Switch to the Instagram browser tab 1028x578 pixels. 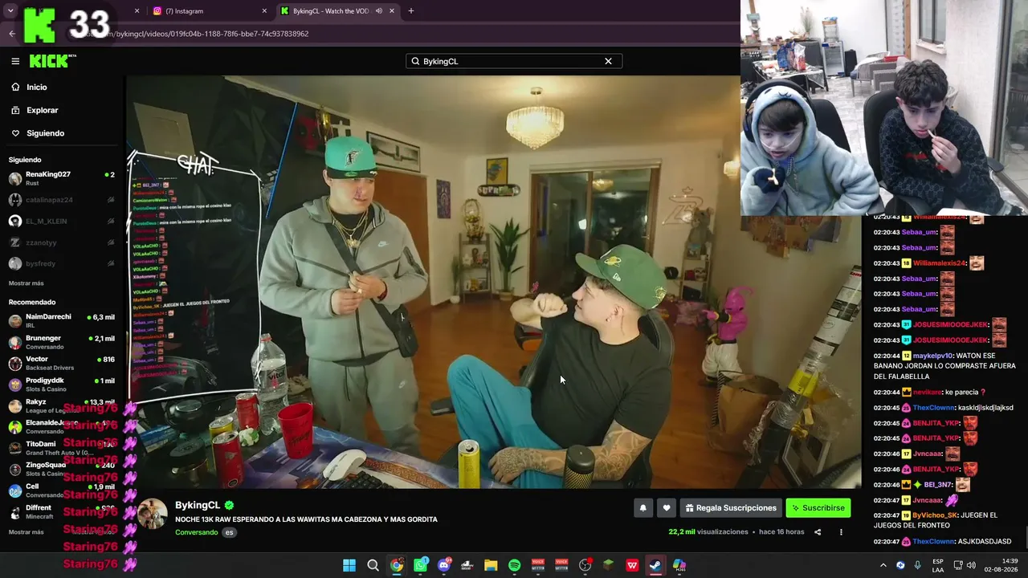tap(207, 11)
